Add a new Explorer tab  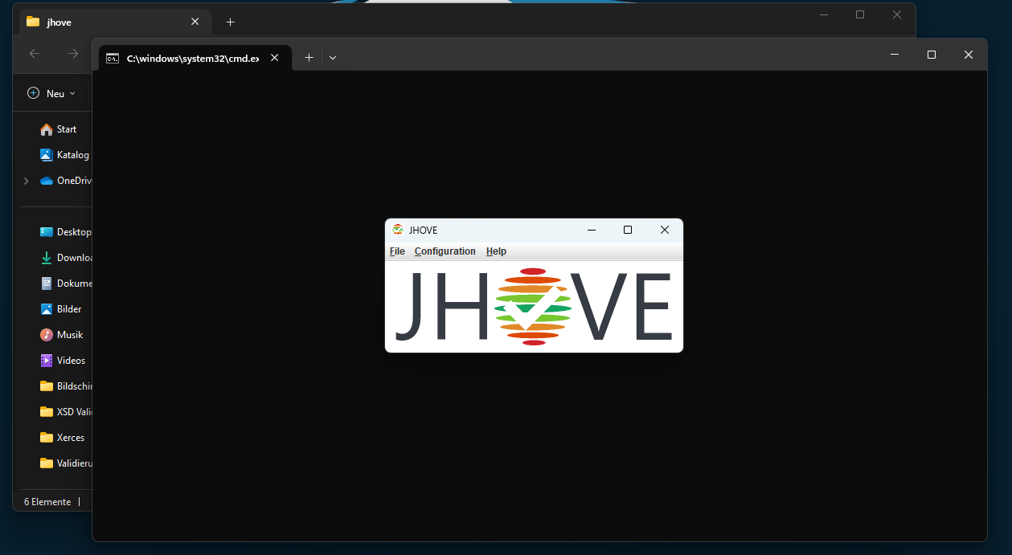click(230, 22)
